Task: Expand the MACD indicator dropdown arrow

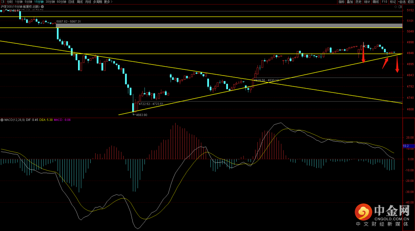Action: tap(2, 120)
